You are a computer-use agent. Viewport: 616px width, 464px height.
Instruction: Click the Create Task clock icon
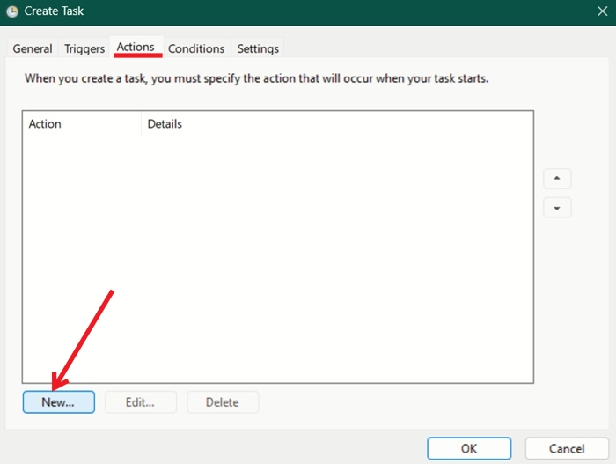(12, 11)
